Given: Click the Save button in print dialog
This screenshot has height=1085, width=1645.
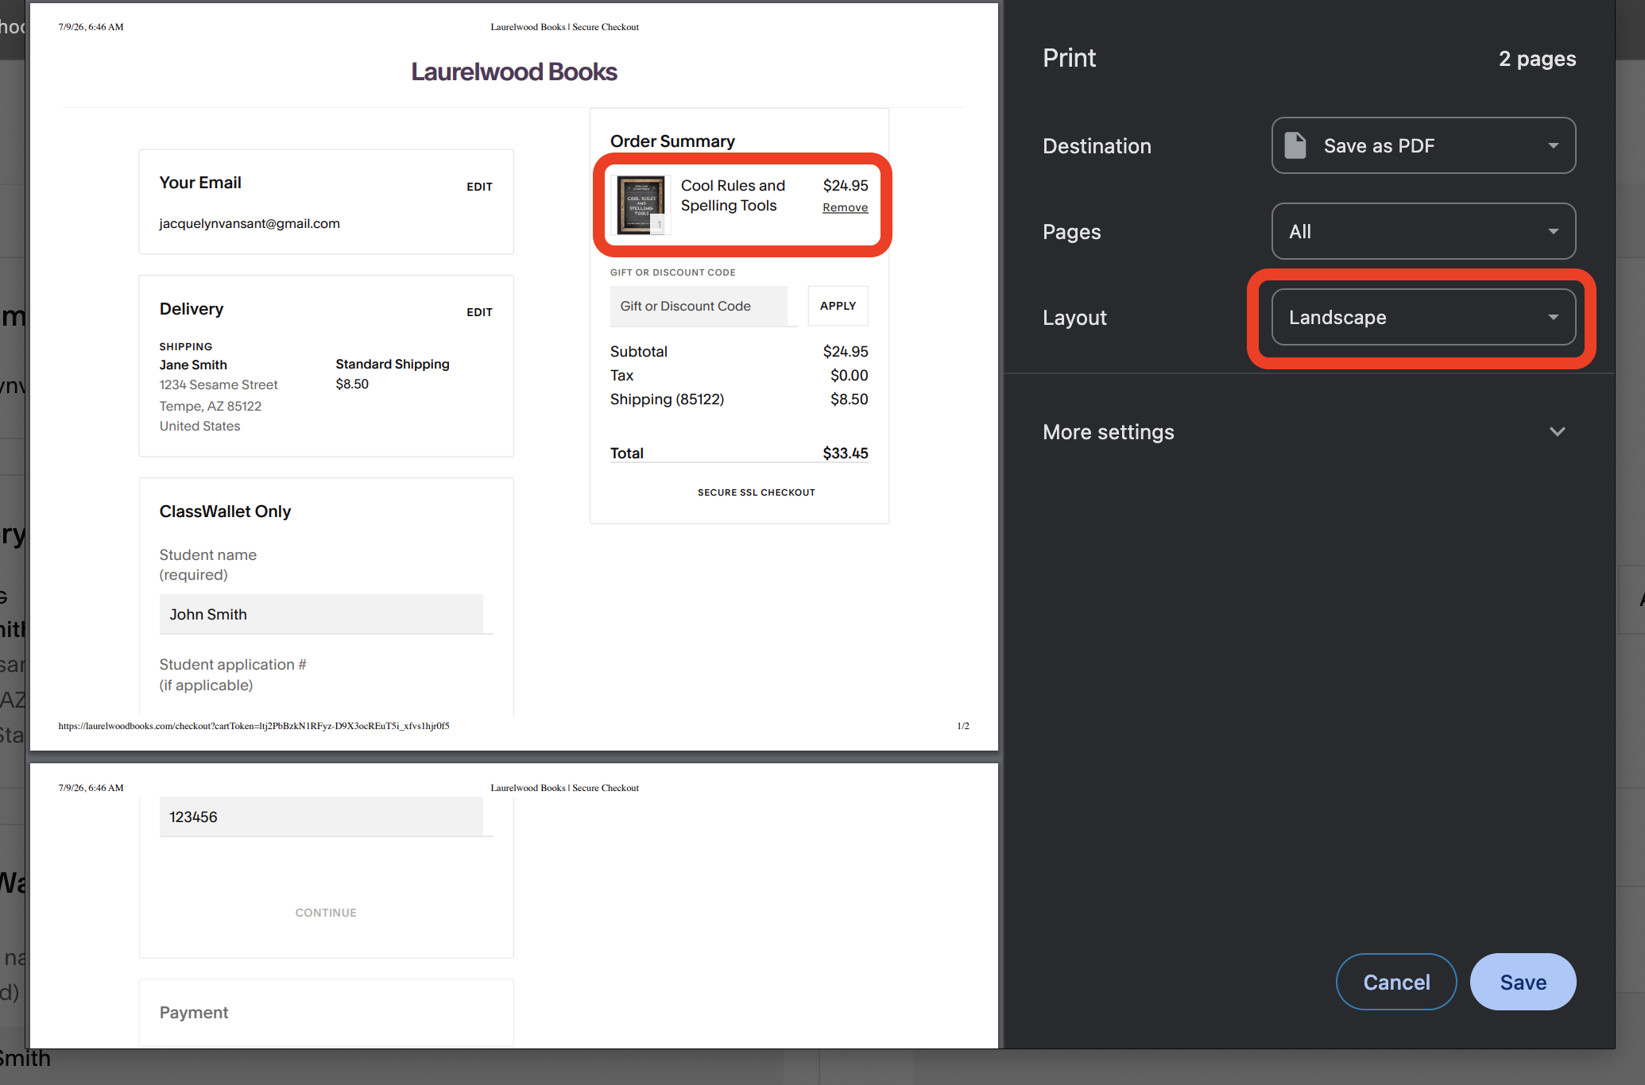Looking at the screenshot, I should pos(1523,982).
